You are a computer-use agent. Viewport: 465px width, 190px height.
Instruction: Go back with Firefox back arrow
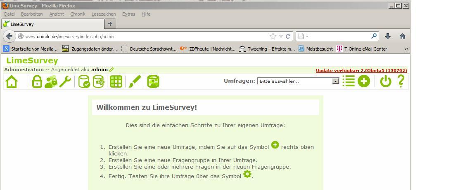9,36
